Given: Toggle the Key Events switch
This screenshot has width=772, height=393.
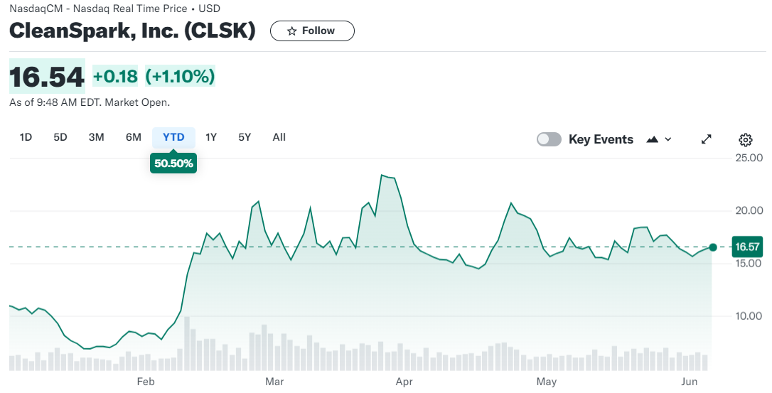Looking at the screenshot, I should click(549, 139).
